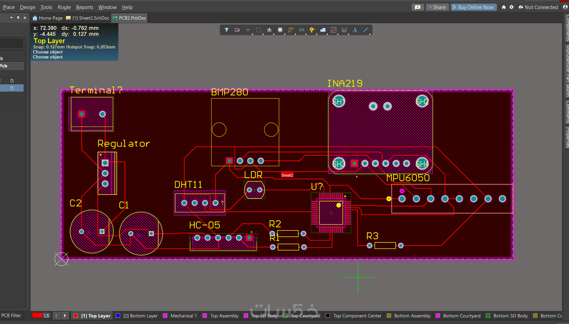Select the interactive routing tool
569x324 pixels.
pos(291,30)
